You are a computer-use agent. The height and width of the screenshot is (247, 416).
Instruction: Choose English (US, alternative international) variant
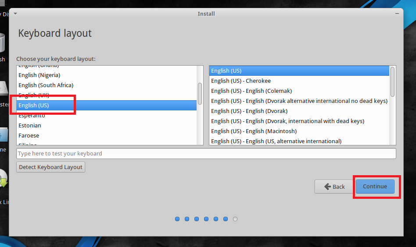pyautogui.click(x=299, y=141)
